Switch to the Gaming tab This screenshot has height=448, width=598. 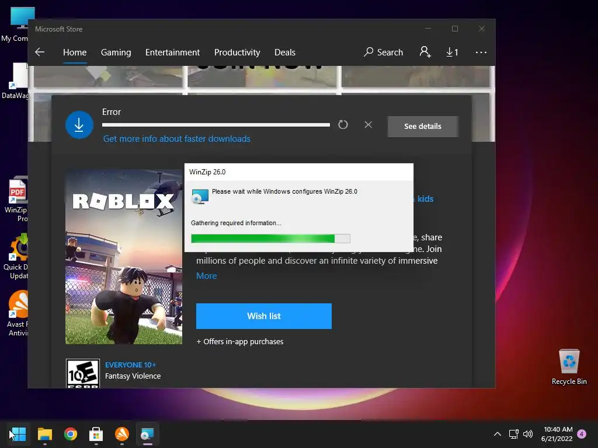(x=116, y=52)
